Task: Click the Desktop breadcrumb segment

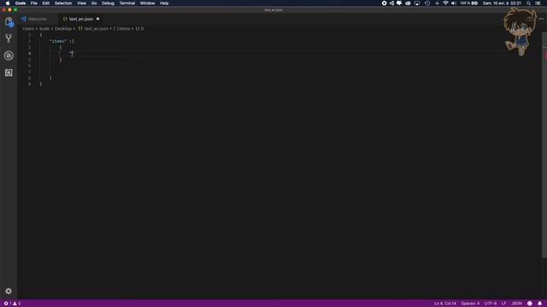Action: tap(62, 28)
